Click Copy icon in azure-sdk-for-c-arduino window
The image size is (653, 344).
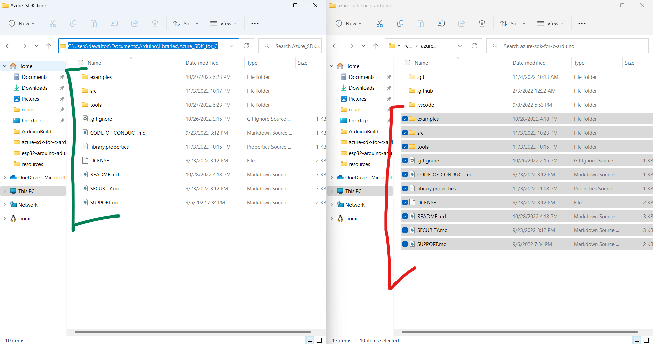[x=400, y=23]
